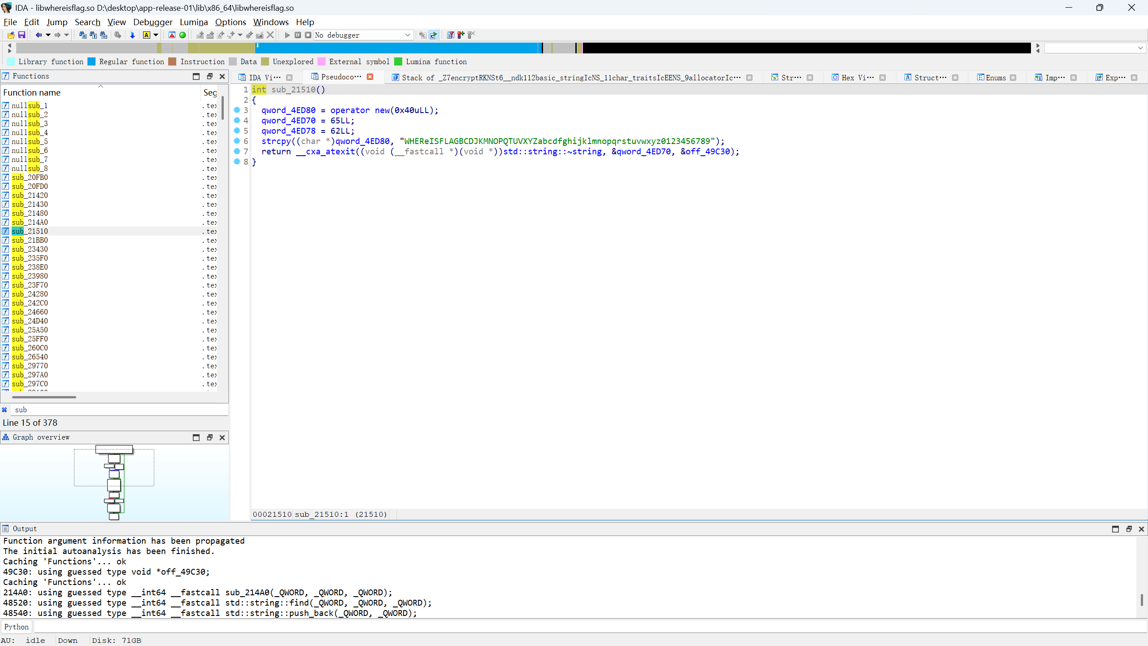Click the first binoculars search icon
This screenshot has height=646, width=1148.
(x=83, y=35)
